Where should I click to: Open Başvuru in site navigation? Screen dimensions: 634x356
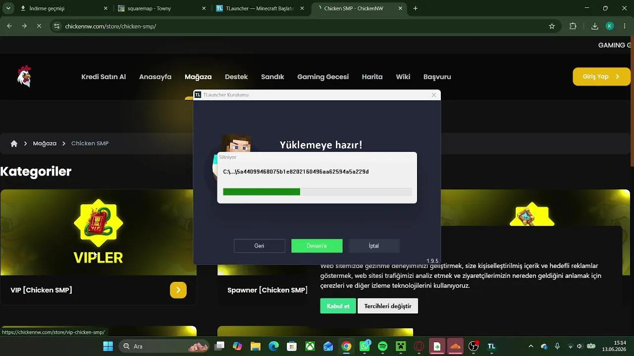coord(437,77)
